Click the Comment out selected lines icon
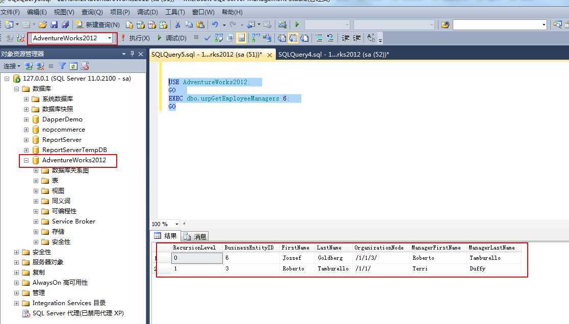569x324 pixels. [319, 38]
